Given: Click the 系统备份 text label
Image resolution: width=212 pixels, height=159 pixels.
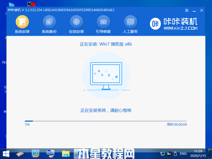Looking at the screenshot, I should click(49, 32).
